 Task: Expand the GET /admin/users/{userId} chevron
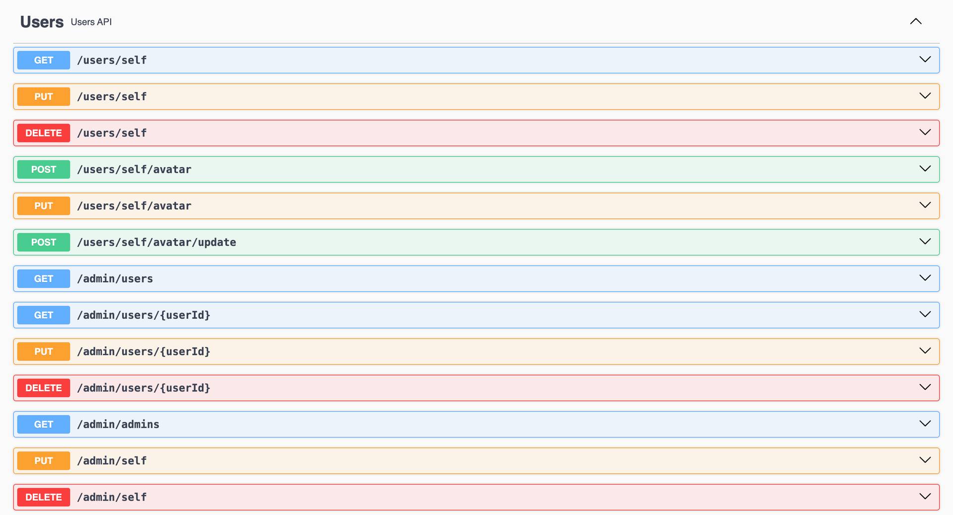[925, 314]
